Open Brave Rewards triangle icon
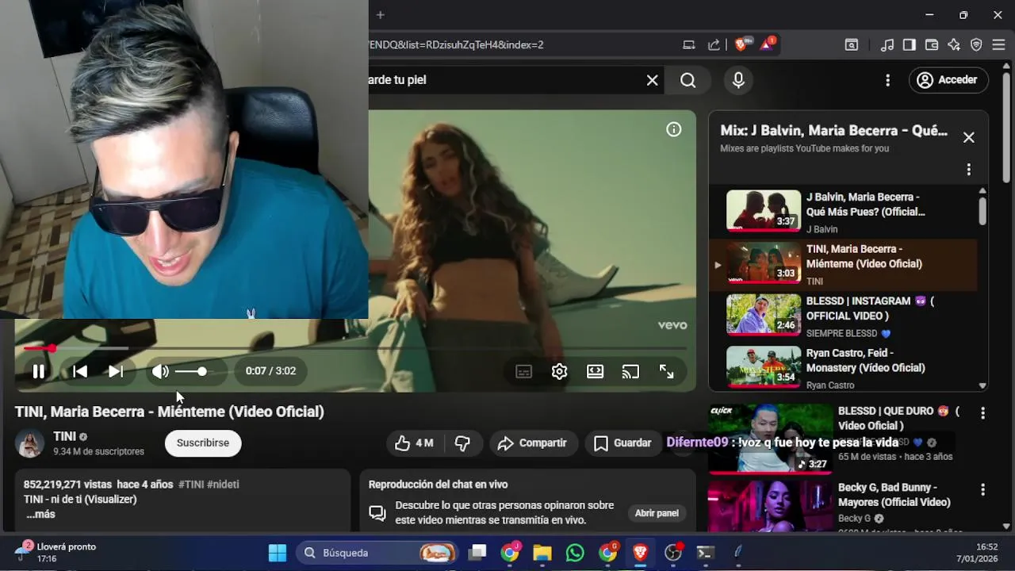The height and width of the screenshot is (571, 1015). [768, 44]
